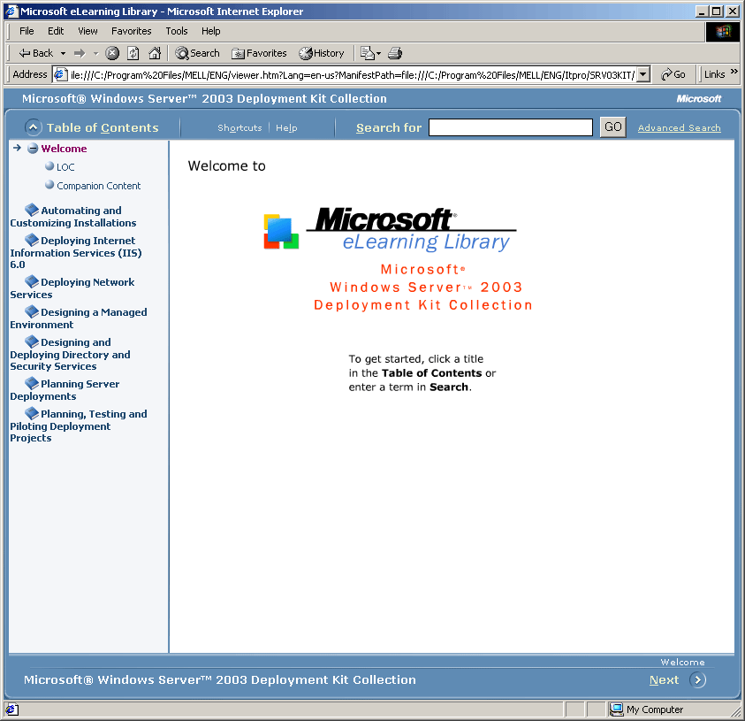
Task: Click the Back arrow toolbar button
Action: (35, 53)
